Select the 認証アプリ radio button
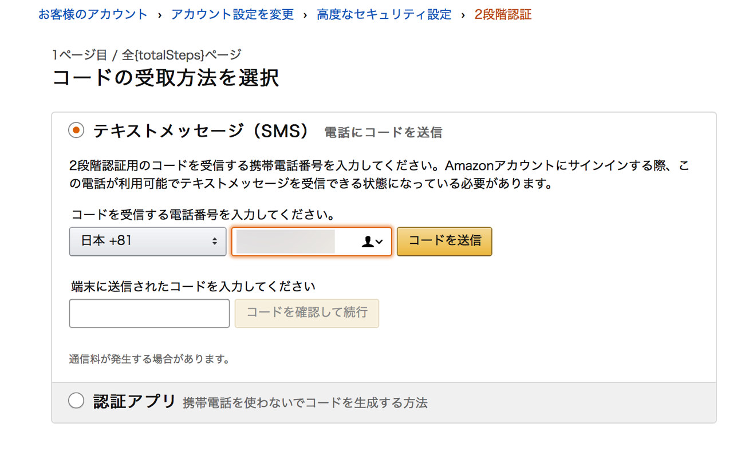This screenshot has width=733, height=451. [76, 401]
